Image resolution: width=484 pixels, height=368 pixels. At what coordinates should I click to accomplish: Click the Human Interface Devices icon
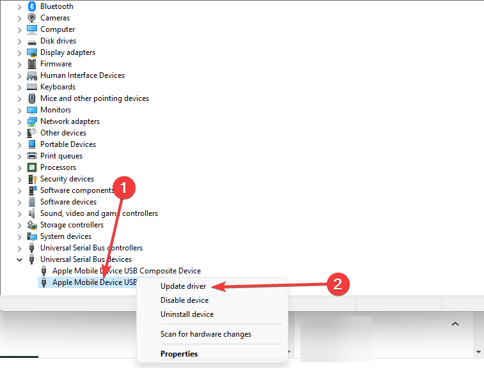coord(32,75)
